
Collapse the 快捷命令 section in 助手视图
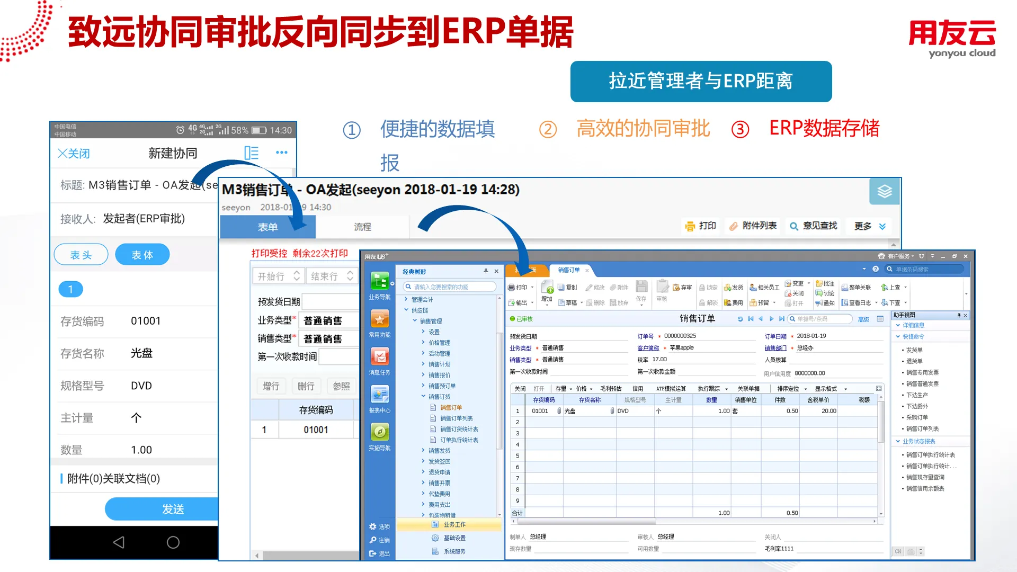click(x=898, y=336)
